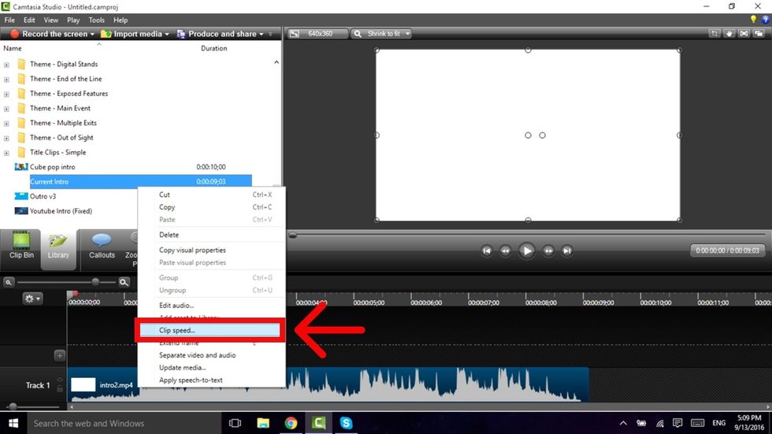Click the Callouts tool icon
Viewport: 772px width, 434px height.
click(x=102, y=244)
